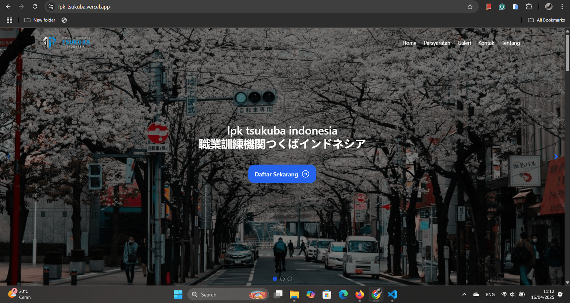This screenshot has width=570, height=303.
Task: Open All Bookmarks
Action: click(x=546, y=20)
